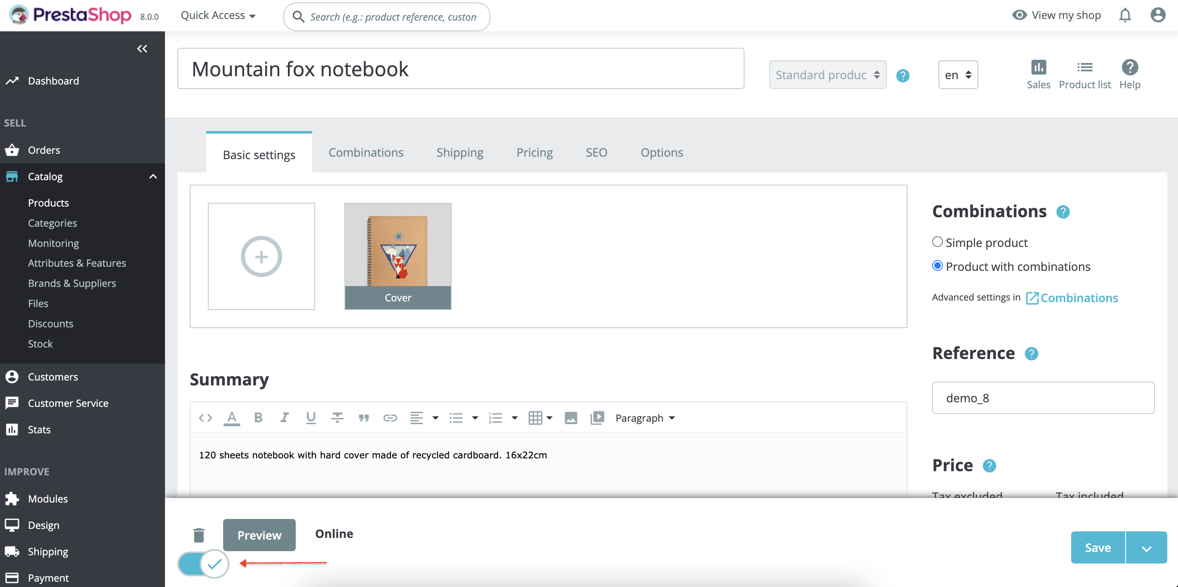Toggle bold formatting in the Summary editor

pos(258,418)
